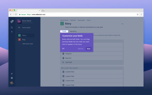Click the Secure lock icon in address bar
Image resolution: width=152 pixels, height=95 pixels.
(20, 14)
